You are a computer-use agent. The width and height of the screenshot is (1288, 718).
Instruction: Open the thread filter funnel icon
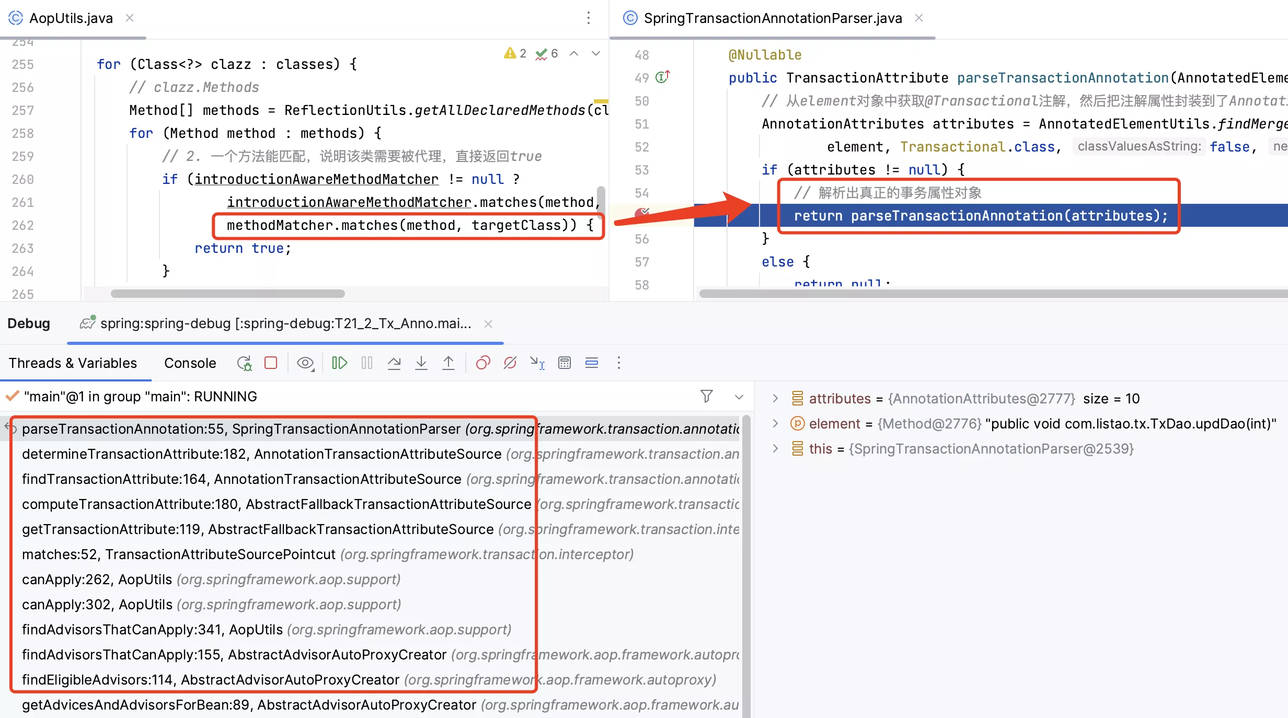(x=707, y=397)
